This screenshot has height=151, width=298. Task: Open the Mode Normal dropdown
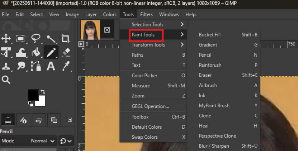point(29,141)
